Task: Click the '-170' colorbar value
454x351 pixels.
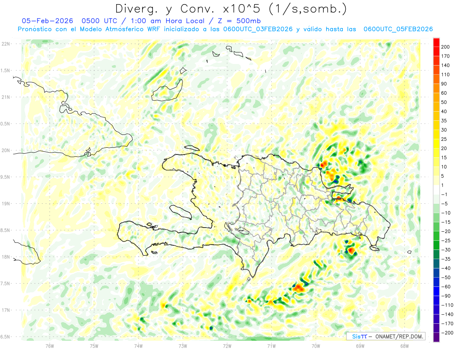Action: coord(446,324)
